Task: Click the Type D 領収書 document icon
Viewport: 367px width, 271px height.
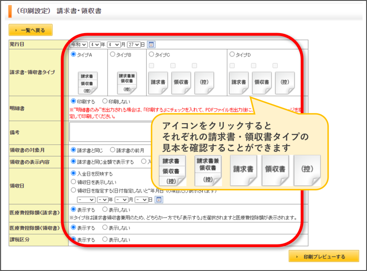Action: click(x=262, y=83)
